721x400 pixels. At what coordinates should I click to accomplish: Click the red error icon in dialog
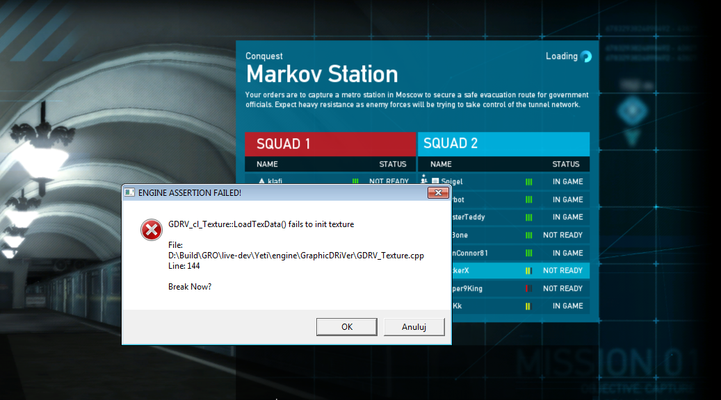pyautogui.click(x=152, y=230)
